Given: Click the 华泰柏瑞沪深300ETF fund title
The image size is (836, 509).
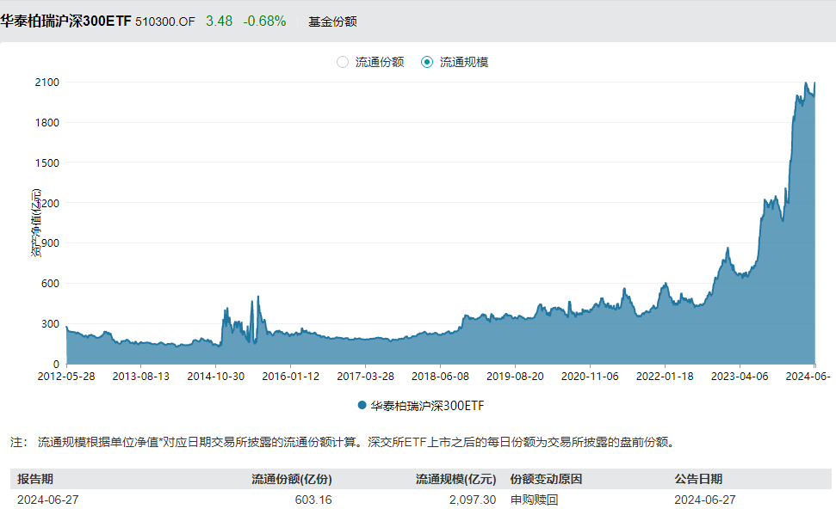Looking at the screenshot, I should 65,21.
